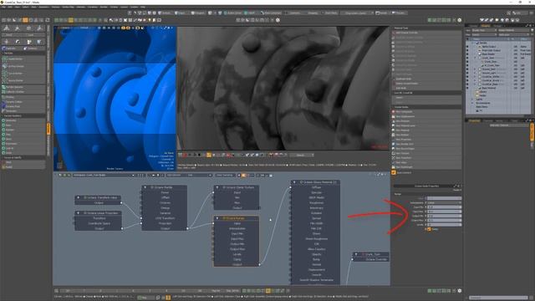
Task: Click the first large icon in left tool panel
Action: [7, 28]
